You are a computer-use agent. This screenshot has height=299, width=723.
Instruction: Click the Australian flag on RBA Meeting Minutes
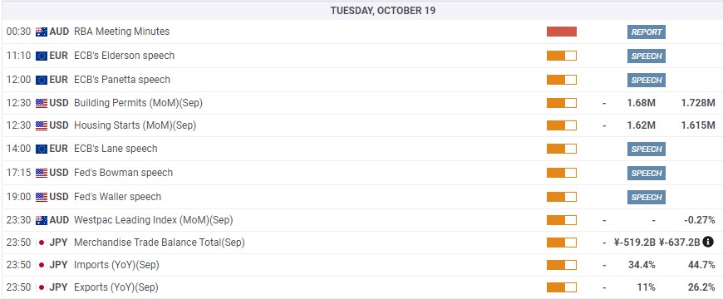42,32
